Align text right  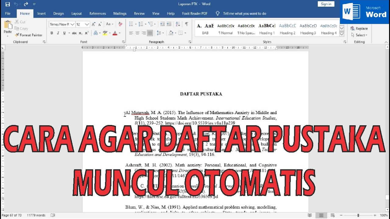[x=144, y=33]
